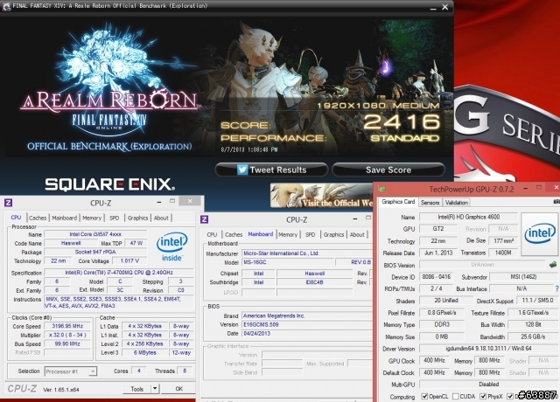Click the Intel inside logo in CPU-Z
The height and width of the screenshot is (402, 560).
point(171,246)
